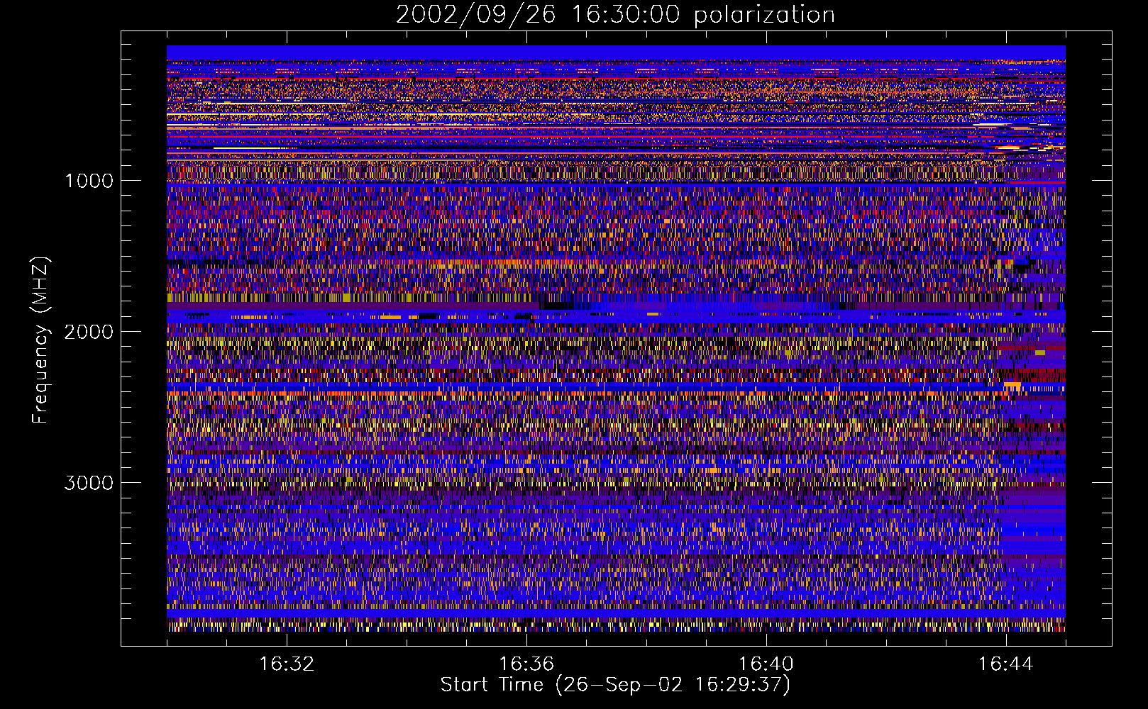Viewport: 1148px width, 709px height.
Task: Click the 2000 frequency tick label
Action: 89,332
